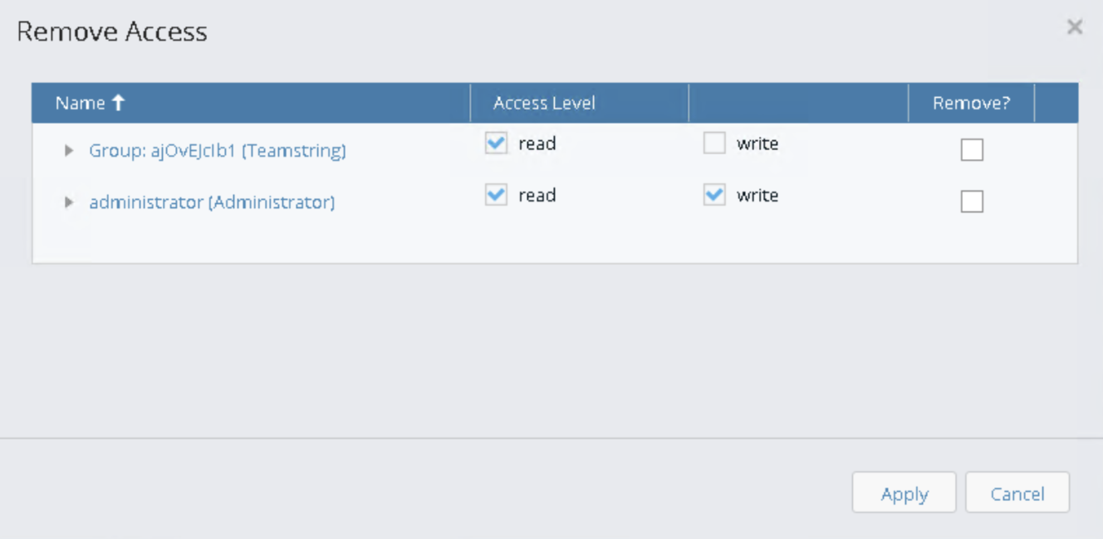Disable write checkbox for administrator
The height and width of the screenshot is (539, 1103).
[x=714, y=194]
